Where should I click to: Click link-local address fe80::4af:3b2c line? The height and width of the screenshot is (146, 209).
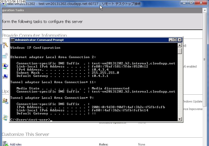click(82, 110)
